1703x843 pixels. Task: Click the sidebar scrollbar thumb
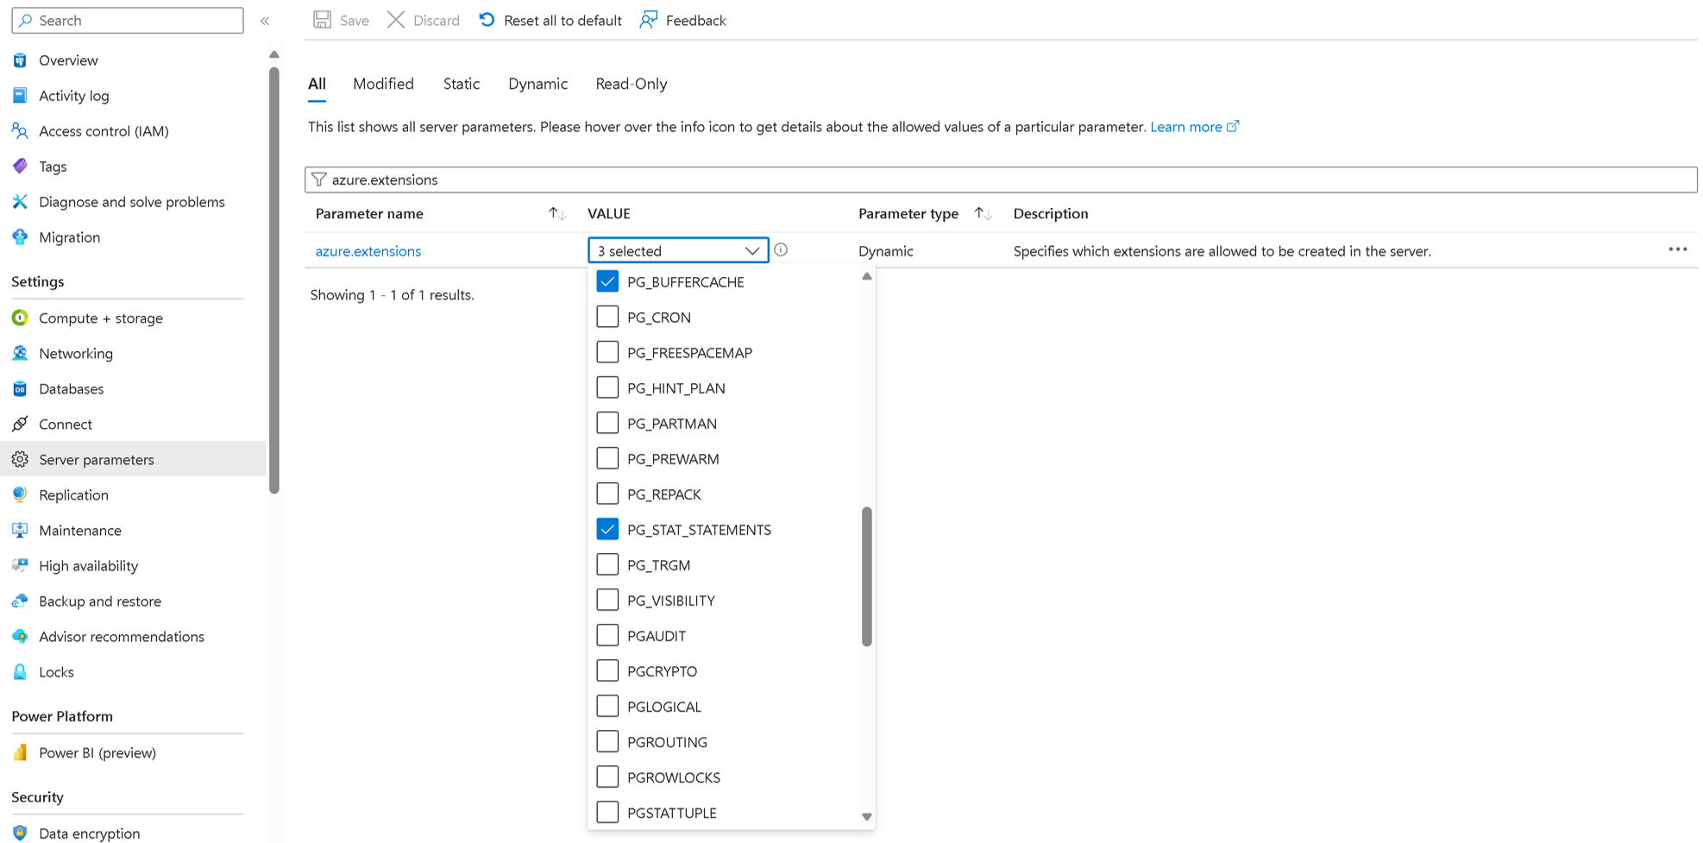[274, 280]
